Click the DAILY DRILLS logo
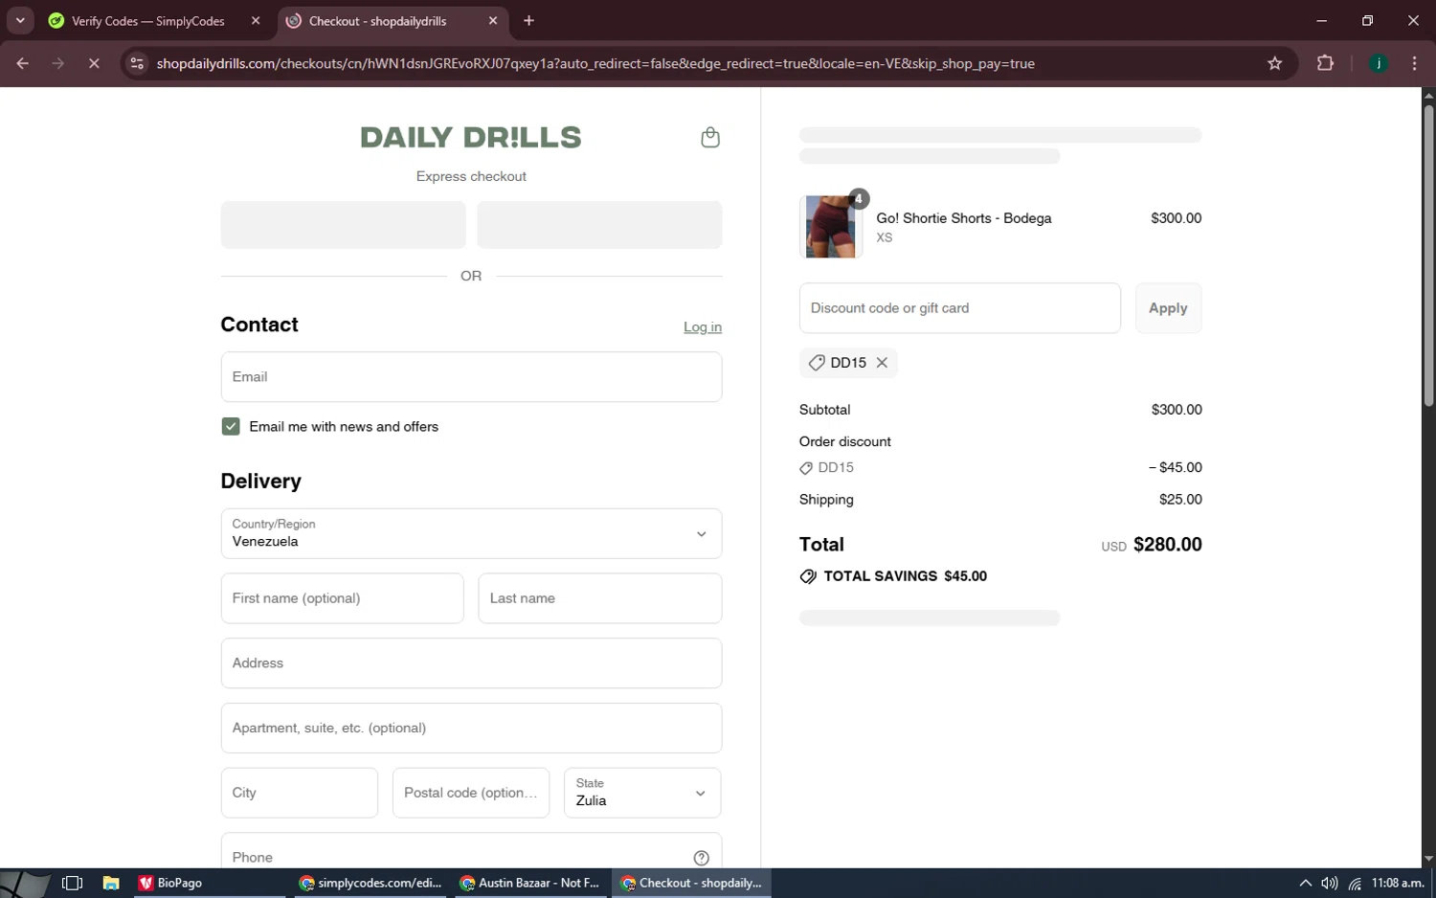 [470, 137]
